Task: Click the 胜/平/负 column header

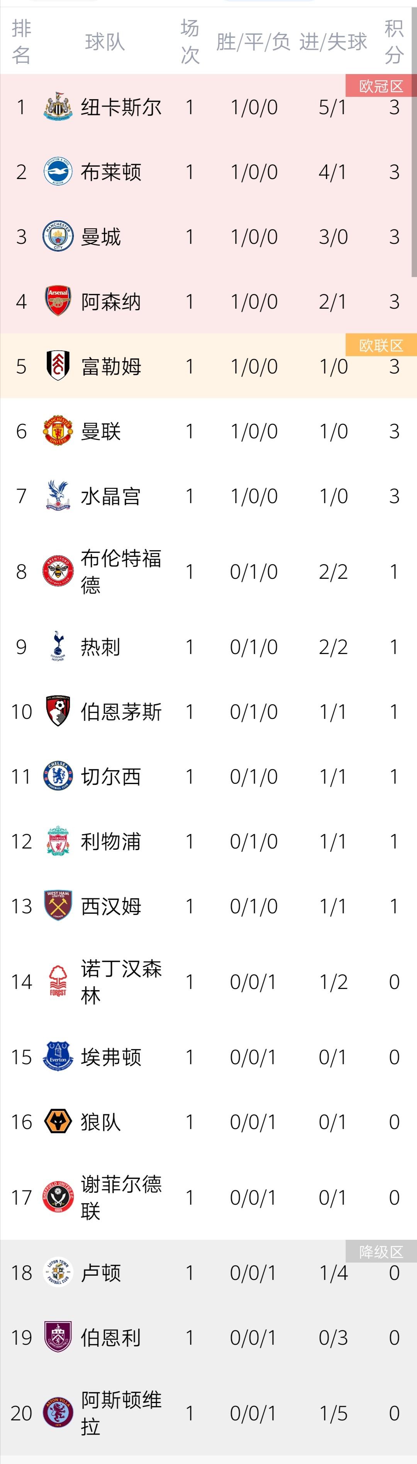Action: [x=253, y=42]
